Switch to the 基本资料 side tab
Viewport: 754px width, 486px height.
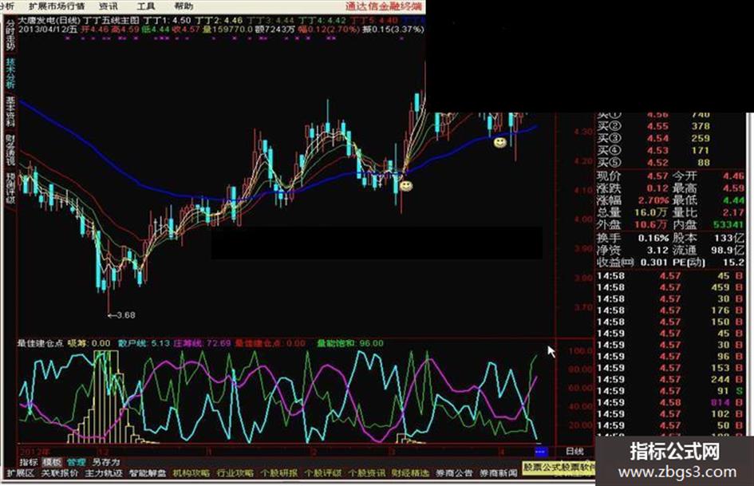(10, 111)
